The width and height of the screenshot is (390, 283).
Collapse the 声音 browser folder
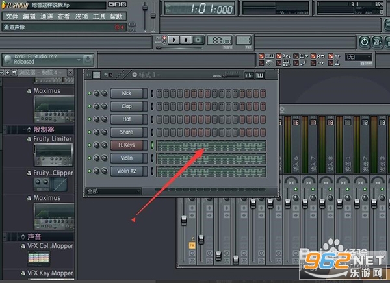[x=34, y=237]
